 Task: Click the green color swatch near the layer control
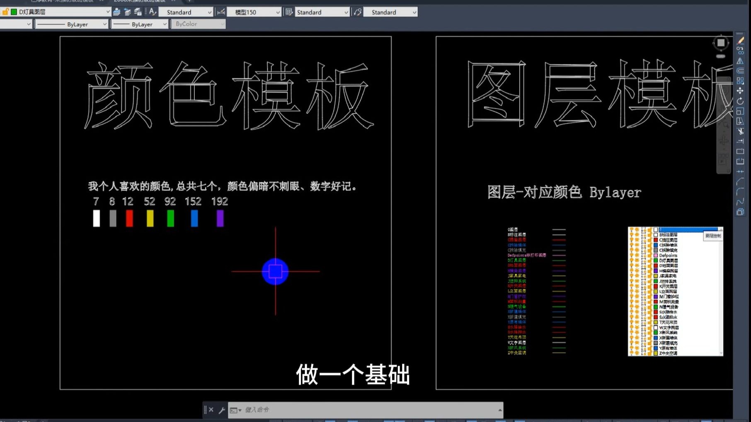click(13, 12)
